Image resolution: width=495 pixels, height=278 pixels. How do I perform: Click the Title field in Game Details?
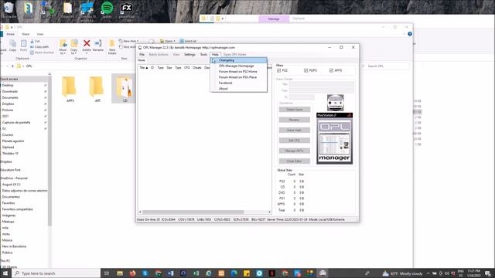pyautogui.click(x=322, y=84)
